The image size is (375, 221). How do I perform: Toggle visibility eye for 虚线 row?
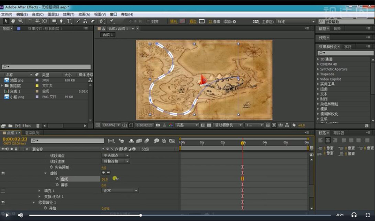click(3, 173)
